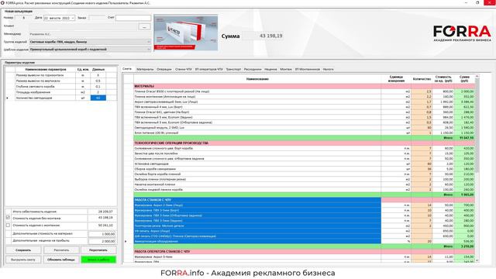
Task: Check Стоимость изделия с монтажом checkbox
Action: pyautogui.click(x=8, y=226)
